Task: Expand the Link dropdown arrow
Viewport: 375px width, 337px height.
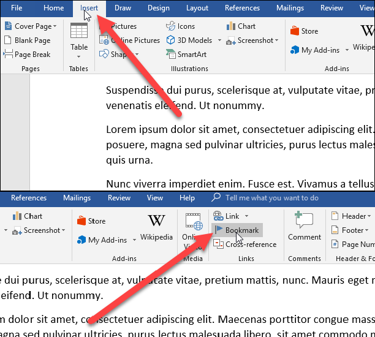Action: 246,216
